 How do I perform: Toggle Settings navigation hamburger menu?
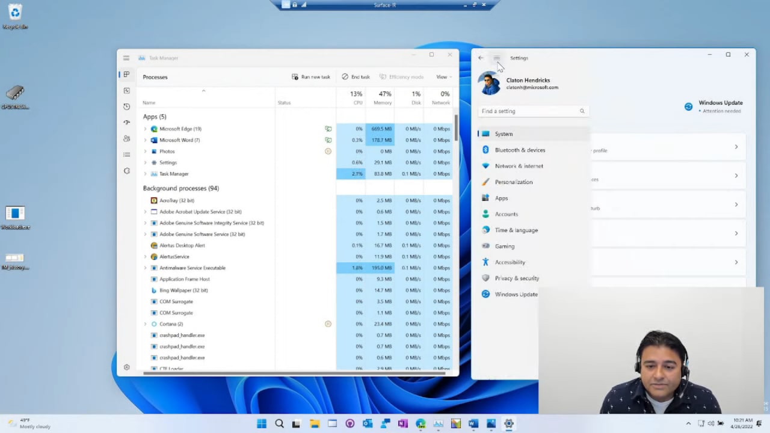496,58
